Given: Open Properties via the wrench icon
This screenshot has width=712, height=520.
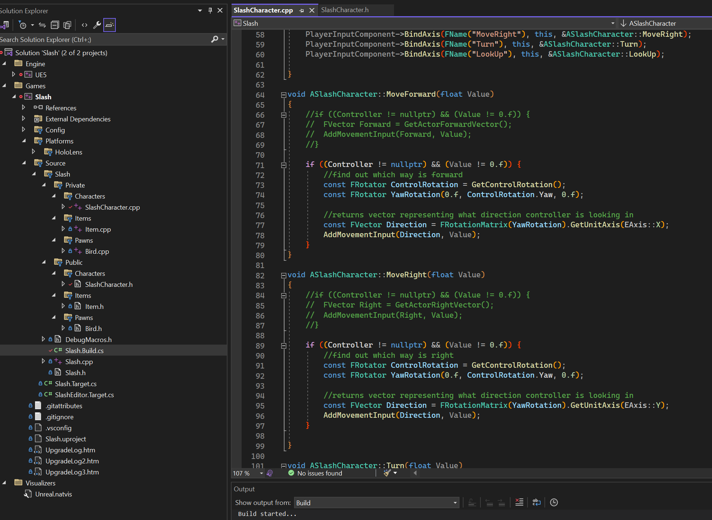Looking at the screenshot, I should pyautogui.click(x=97, y=25).
